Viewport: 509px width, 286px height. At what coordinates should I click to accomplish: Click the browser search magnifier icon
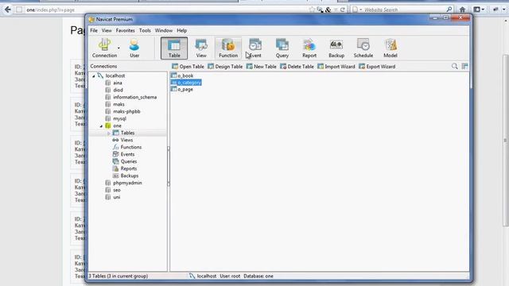[449, 10]
